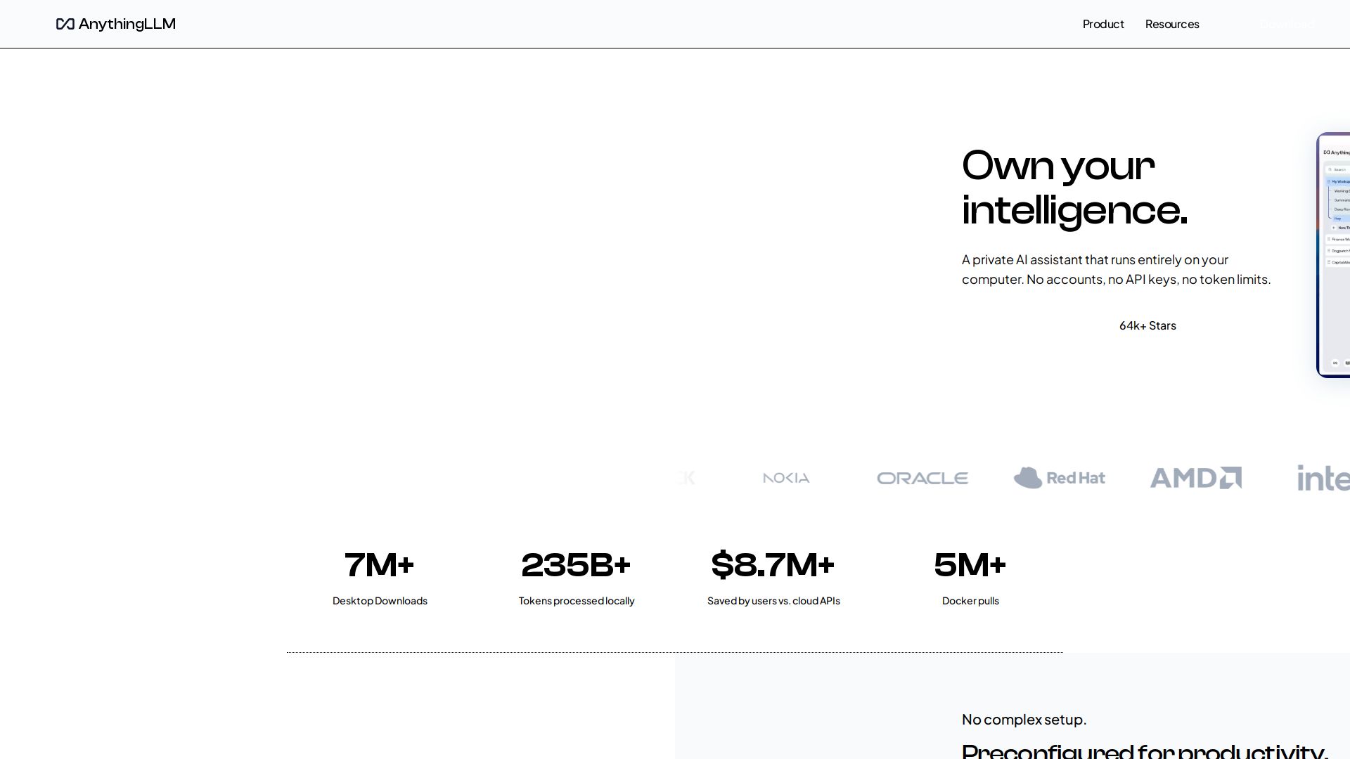Click "Saved by users vs. cloud APIs"
The image size is (1350, 759).
coord(773,601)
